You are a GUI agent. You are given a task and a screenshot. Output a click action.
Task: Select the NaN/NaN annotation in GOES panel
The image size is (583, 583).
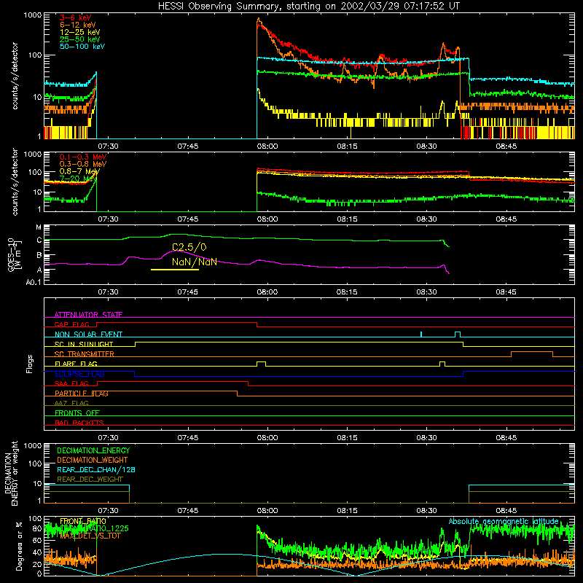pos(195,262)
